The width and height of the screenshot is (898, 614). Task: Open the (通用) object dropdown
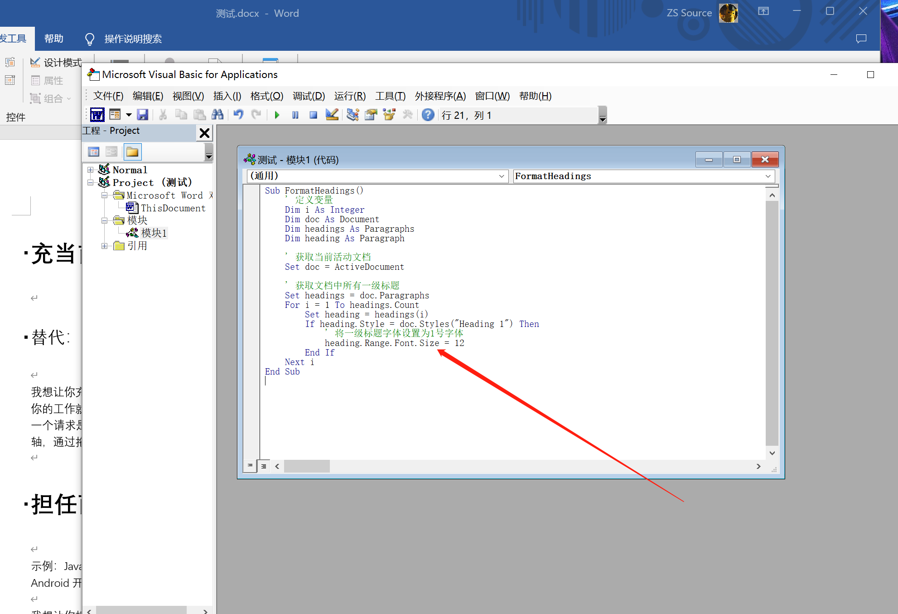click(501, 176)
